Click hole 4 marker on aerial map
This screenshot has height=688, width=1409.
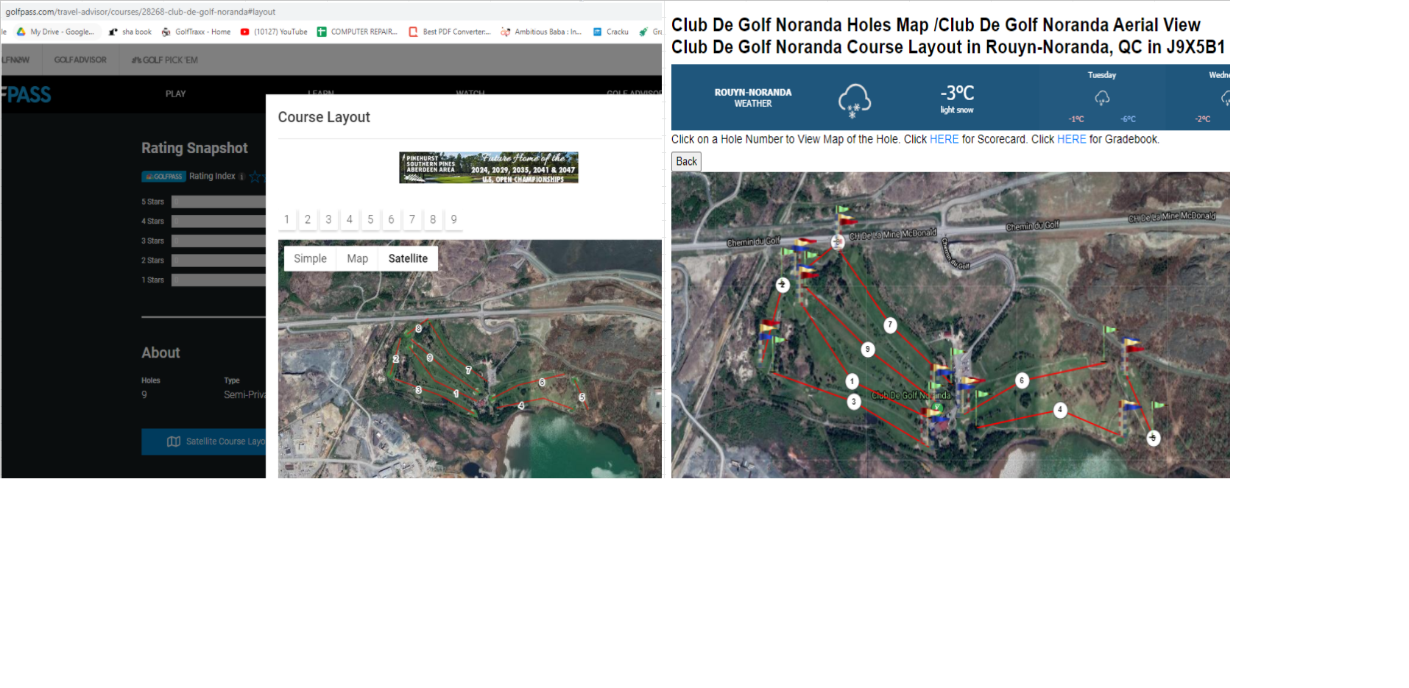click(x=1060, y=410)
